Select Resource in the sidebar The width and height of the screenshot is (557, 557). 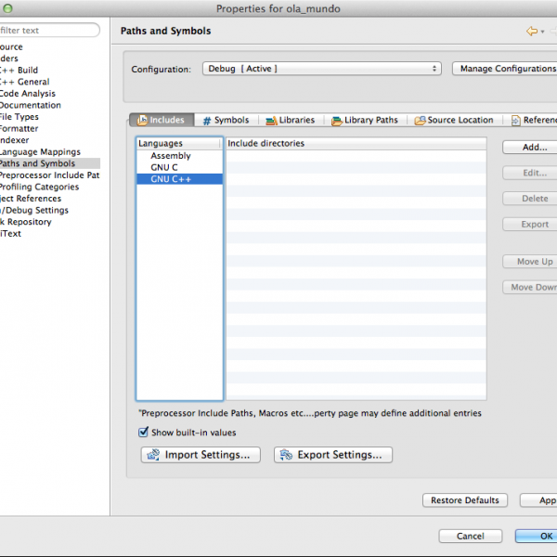(x=11, y=47)
